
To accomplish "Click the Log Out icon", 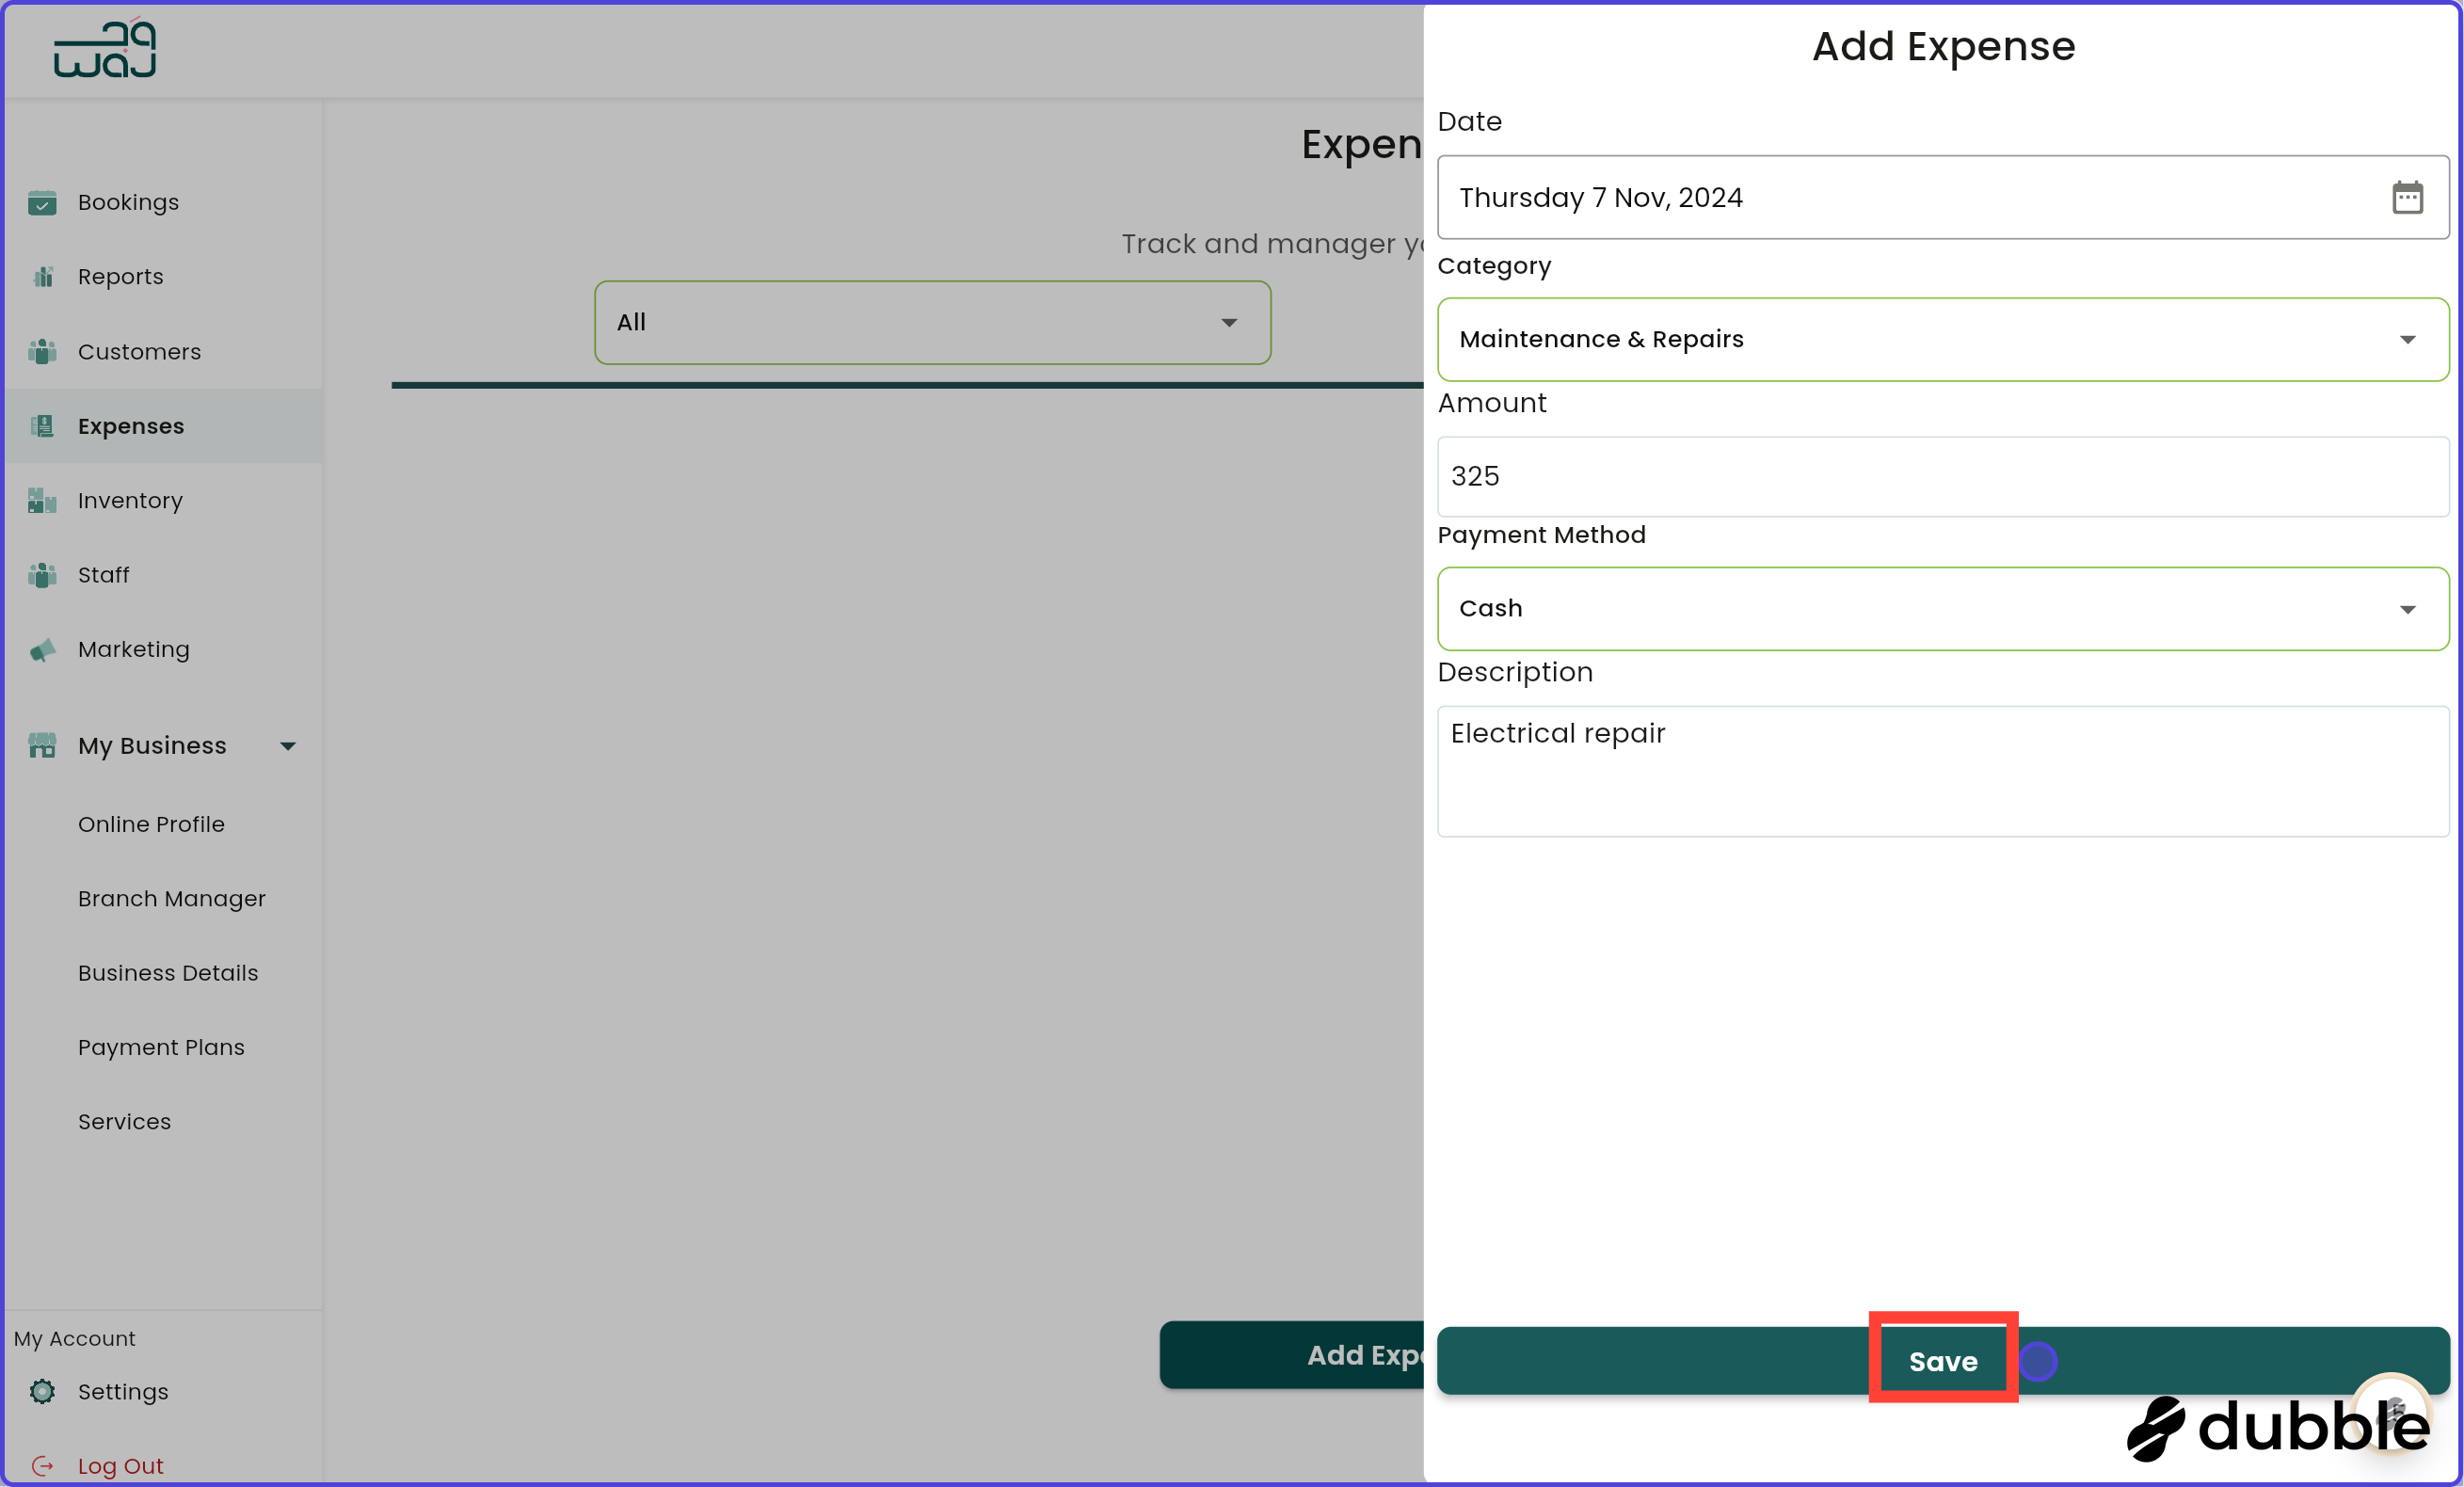I will (x=42, y=1465).
